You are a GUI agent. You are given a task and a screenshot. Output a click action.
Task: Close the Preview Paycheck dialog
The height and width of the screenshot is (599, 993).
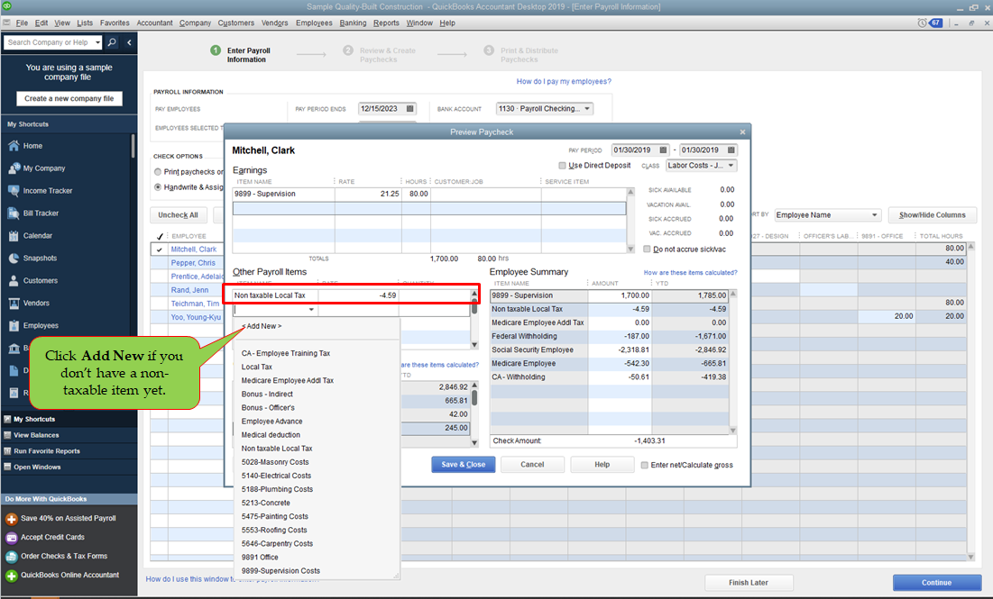pyautogui.click(x=742, y=132)
